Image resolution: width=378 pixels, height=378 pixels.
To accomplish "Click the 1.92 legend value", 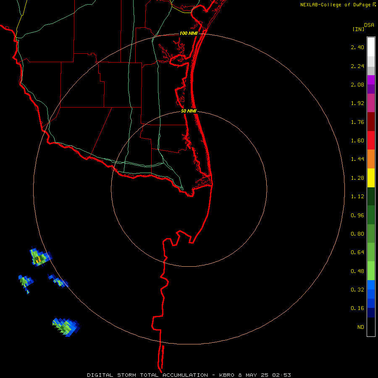I will coord(357,103).
